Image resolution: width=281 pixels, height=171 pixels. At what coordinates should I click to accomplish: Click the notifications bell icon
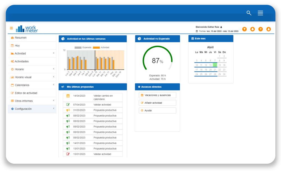point(253,29)
